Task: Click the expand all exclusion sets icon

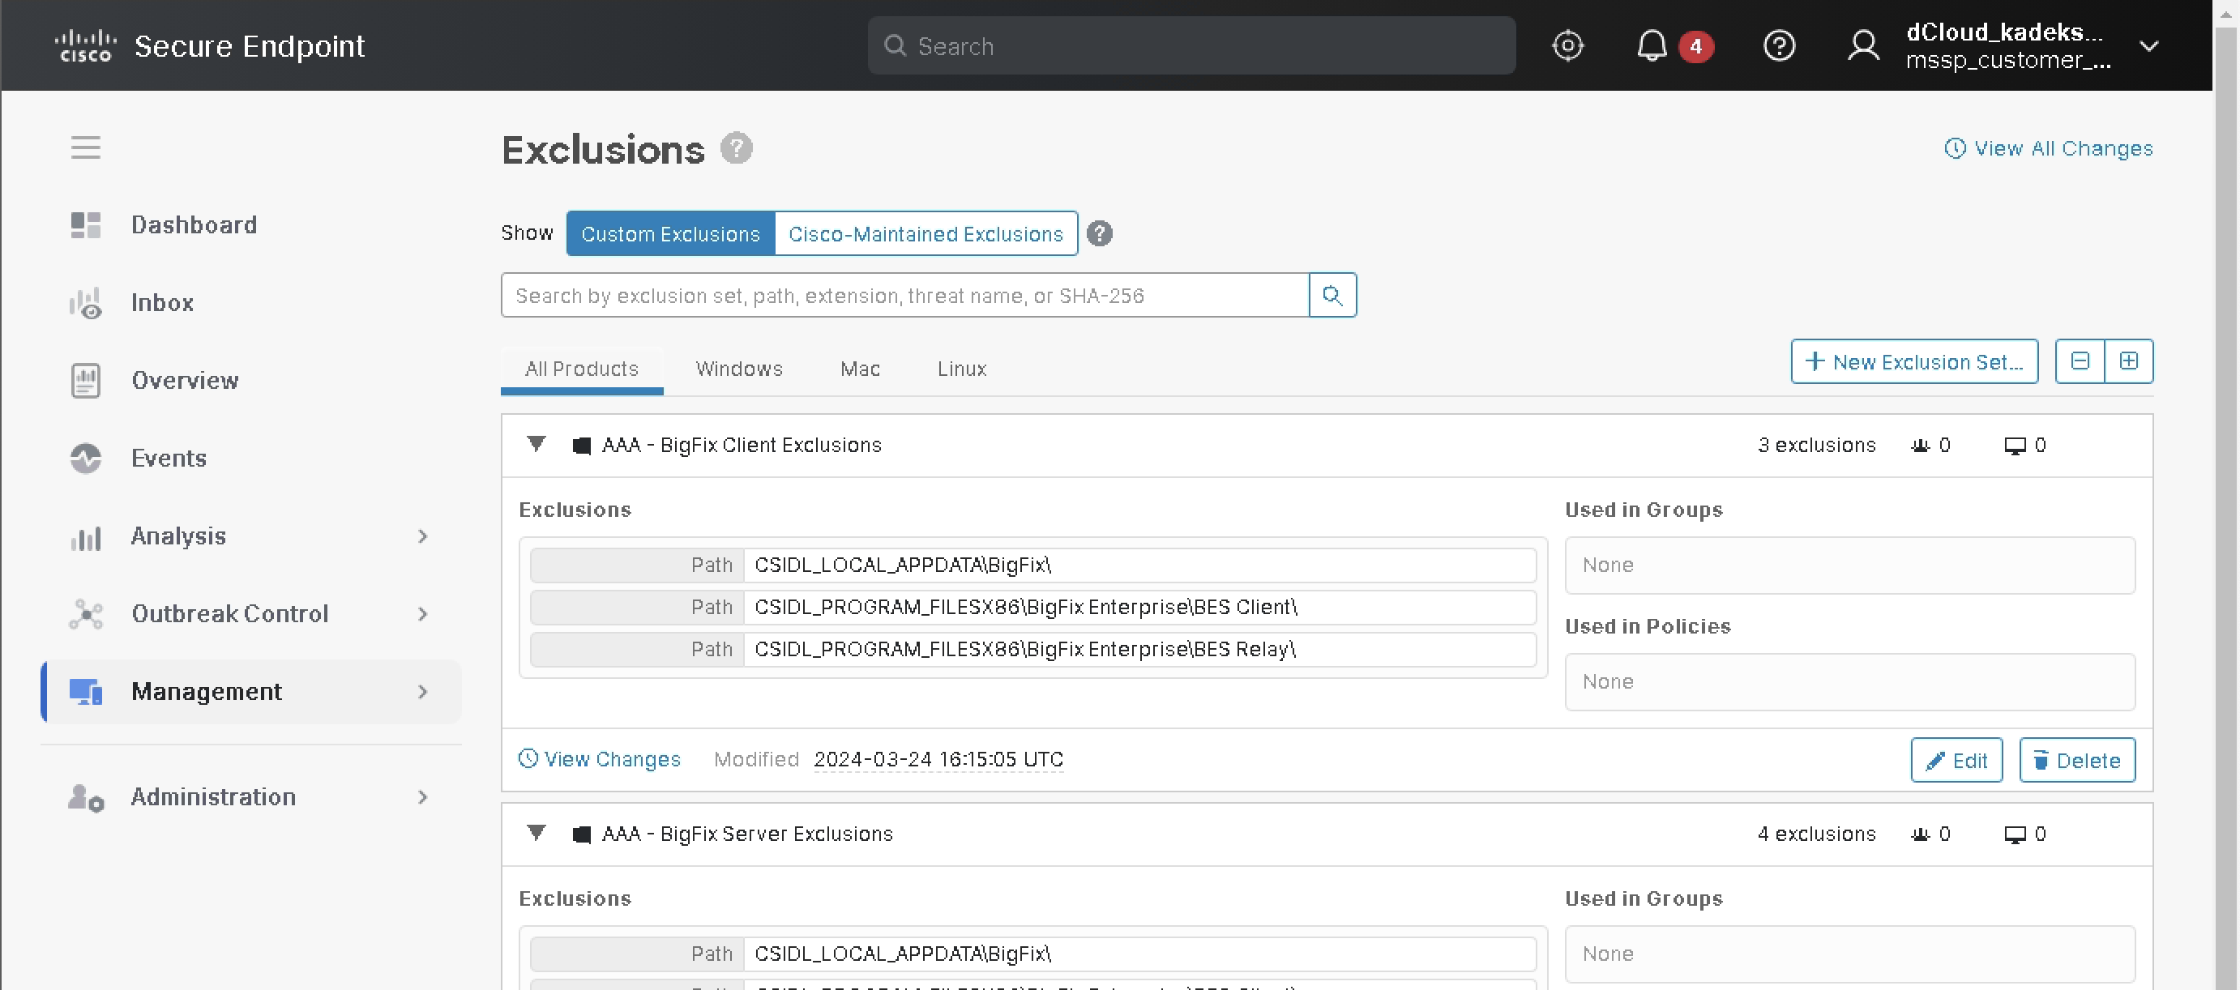Action: 2128,361
